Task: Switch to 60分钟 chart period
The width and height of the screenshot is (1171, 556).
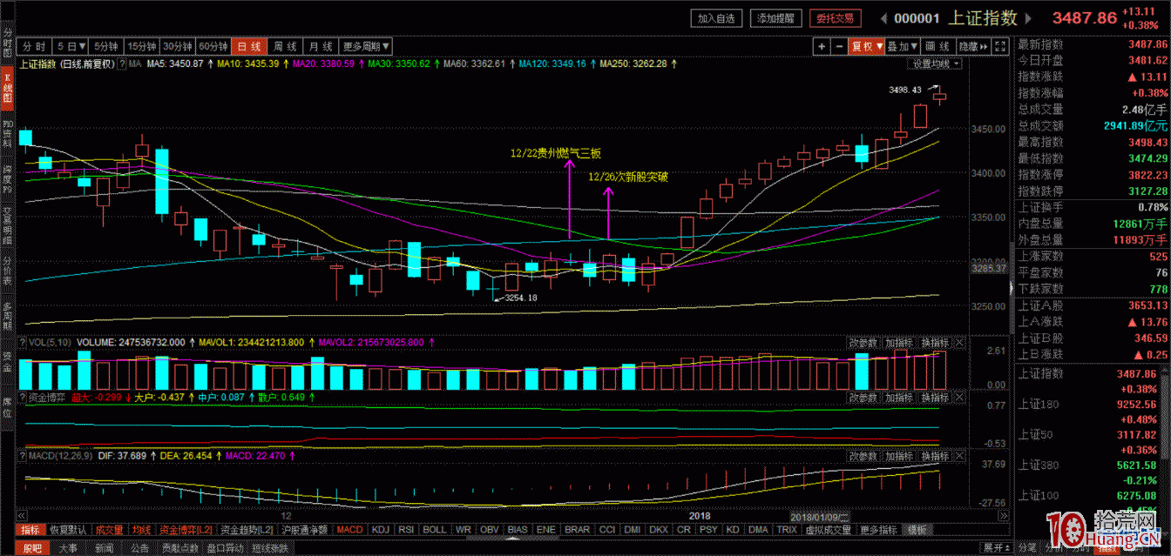Action: (x=212, y=46)
